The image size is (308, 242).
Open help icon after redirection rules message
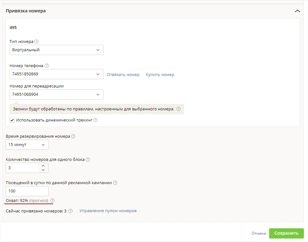178,109
